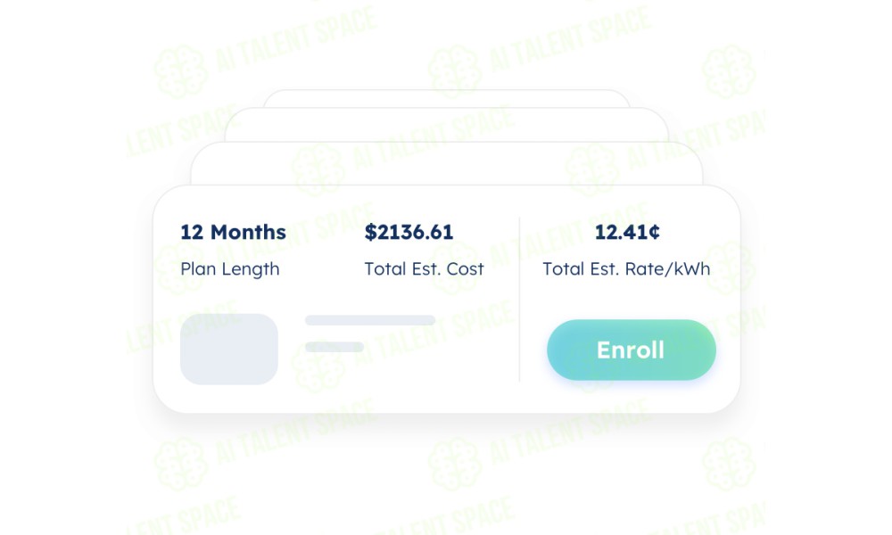Click the Total Est. Rate/kWh label
892x535 pixels.
pos(626,269)
